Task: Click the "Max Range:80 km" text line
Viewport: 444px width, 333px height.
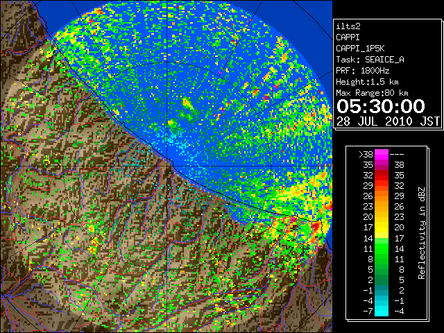Action: (x=372, y=93)
